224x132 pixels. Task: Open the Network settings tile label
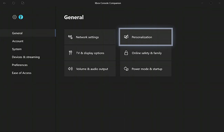click(x=87, y=37)
